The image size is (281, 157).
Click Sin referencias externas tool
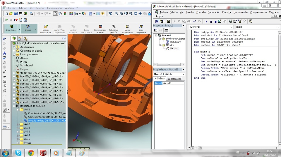pyautogui.click(x=100, y=29)
